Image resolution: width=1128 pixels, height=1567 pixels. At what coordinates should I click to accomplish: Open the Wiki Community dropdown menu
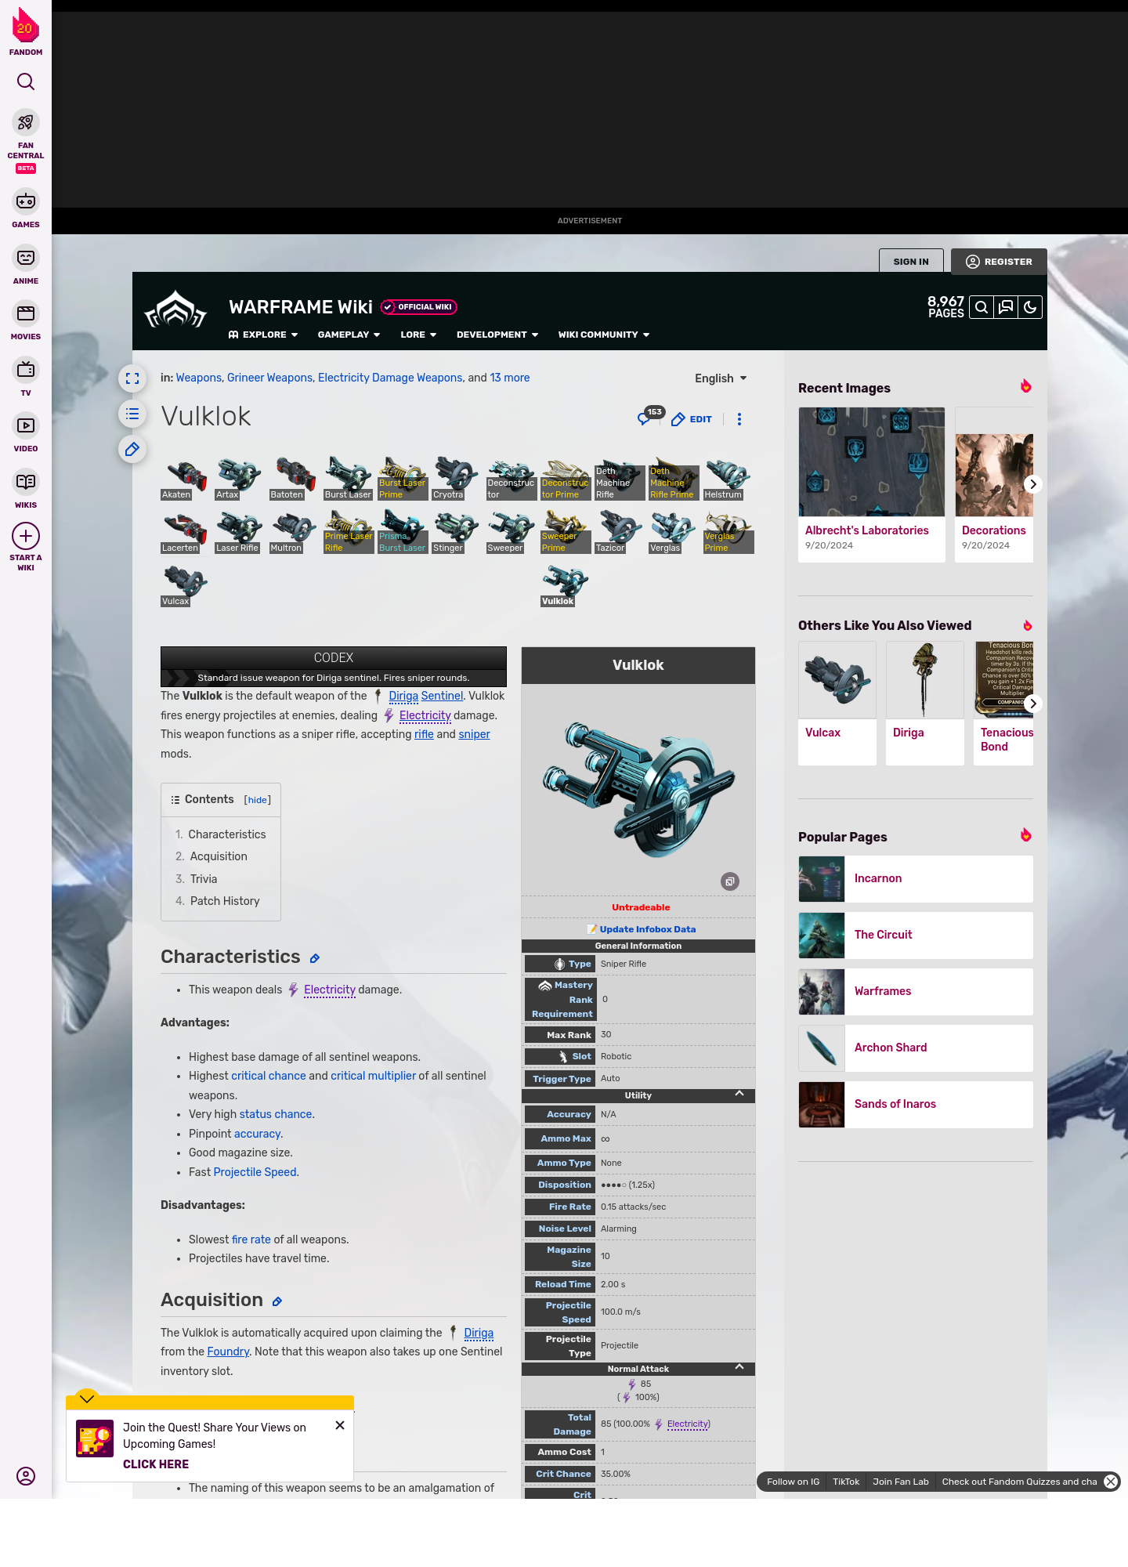(x=604, y=335)
